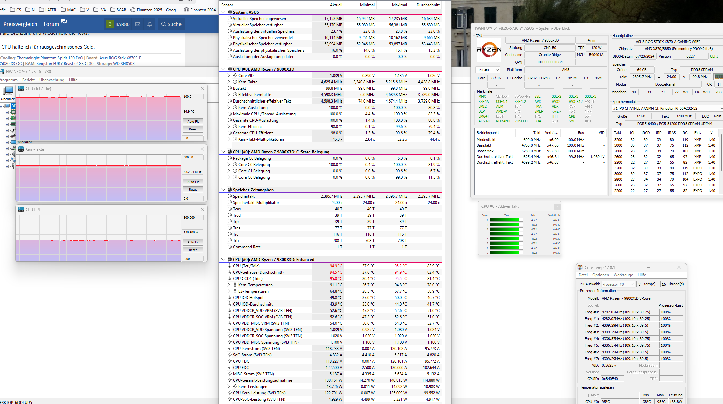Click the notification bell icon
The image size is (723, 404).
point(150,24)
